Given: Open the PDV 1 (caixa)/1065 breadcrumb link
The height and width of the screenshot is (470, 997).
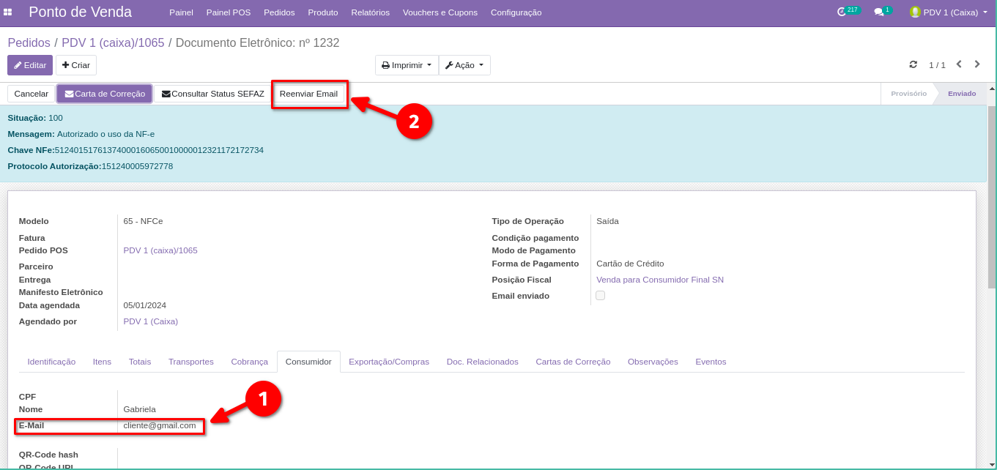Looking at the screenshot, I should click(x=113, y=43).
